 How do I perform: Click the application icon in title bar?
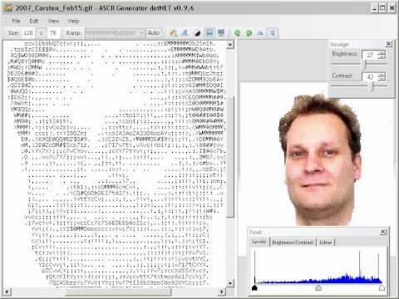pyautogui.click(x=8, y=8)
